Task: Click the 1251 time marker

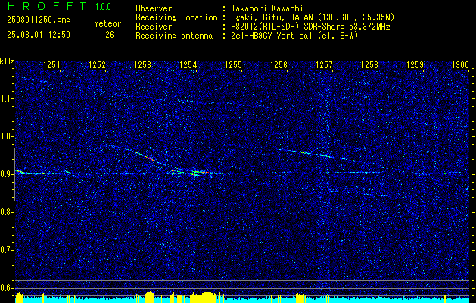Action: point(51,64)
